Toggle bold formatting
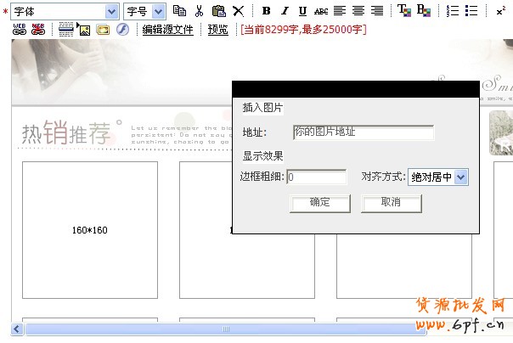 (x=266, y=11)
